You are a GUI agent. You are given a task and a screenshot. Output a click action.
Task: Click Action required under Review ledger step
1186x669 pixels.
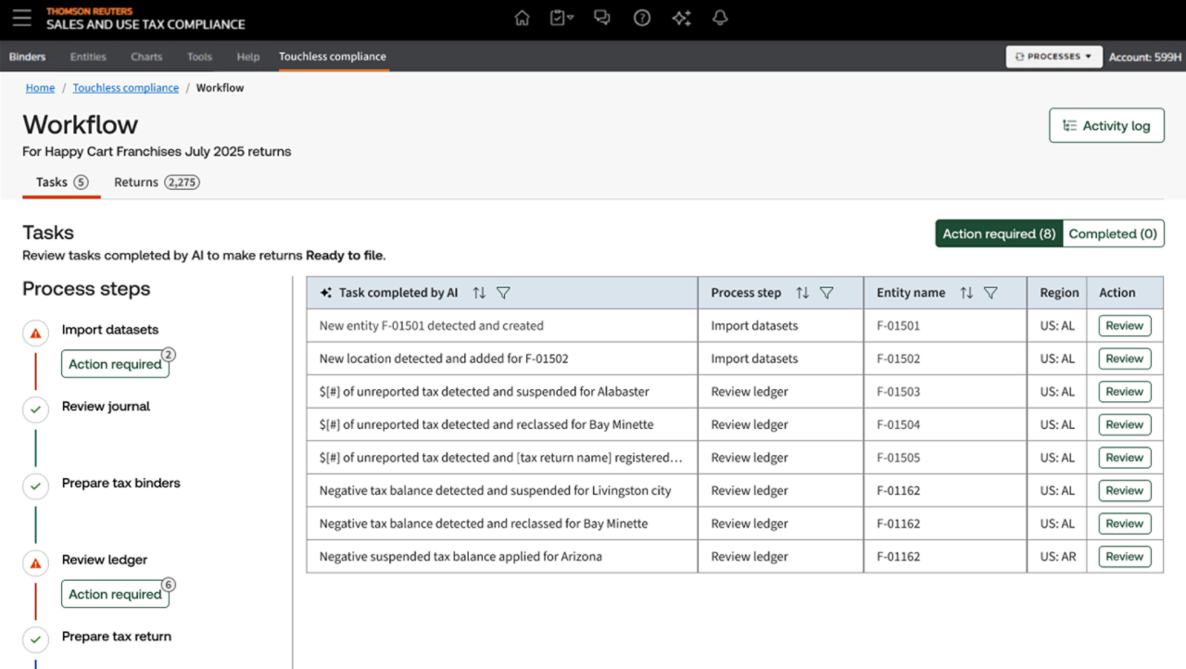coord(115,595)
